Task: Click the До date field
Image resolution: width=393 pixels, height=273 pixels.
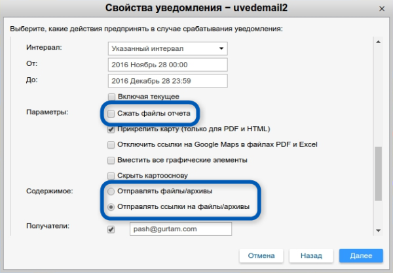Action: [x=168, y=81]
